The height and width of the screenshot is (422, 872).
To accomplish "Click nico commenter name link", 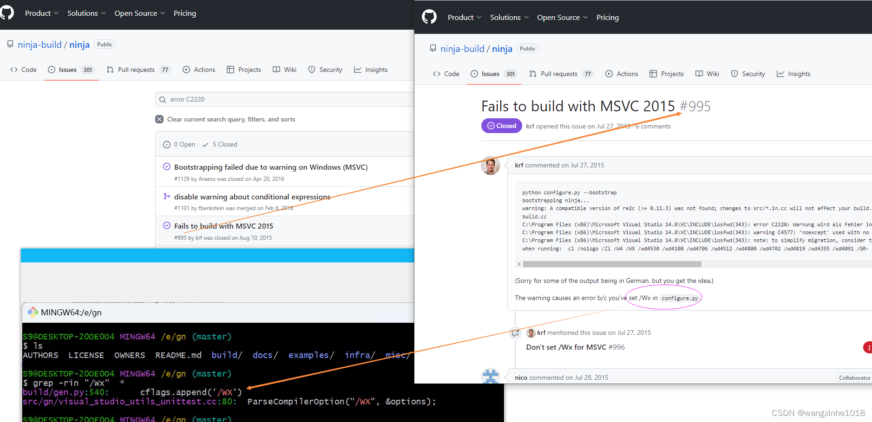I will [x=521, y=377].
